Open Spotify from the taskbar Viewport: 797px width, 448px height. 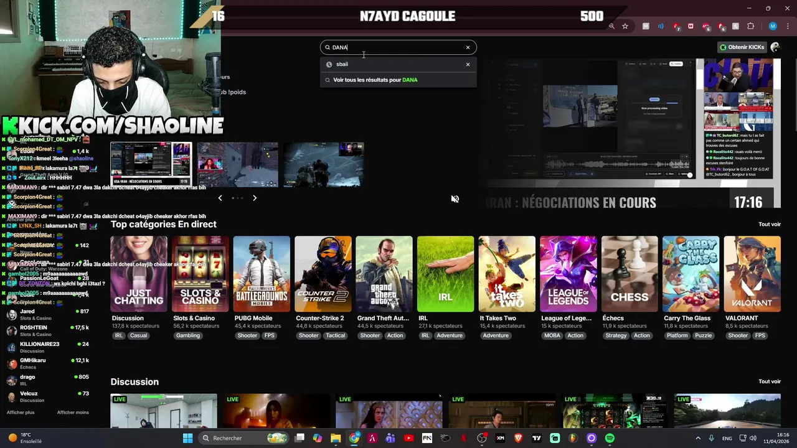(610, 438)
